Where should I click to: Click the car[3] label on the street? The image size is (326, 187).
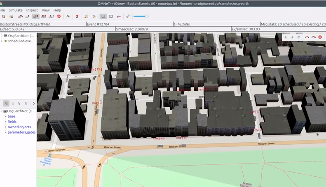click(97, 103)
